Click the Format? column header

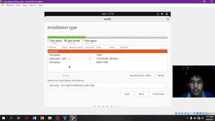pyautogui.click(x=90, y=47)
